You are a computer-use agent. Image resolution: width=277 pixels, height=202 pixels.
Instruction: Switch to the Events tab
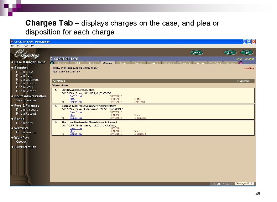123,63
